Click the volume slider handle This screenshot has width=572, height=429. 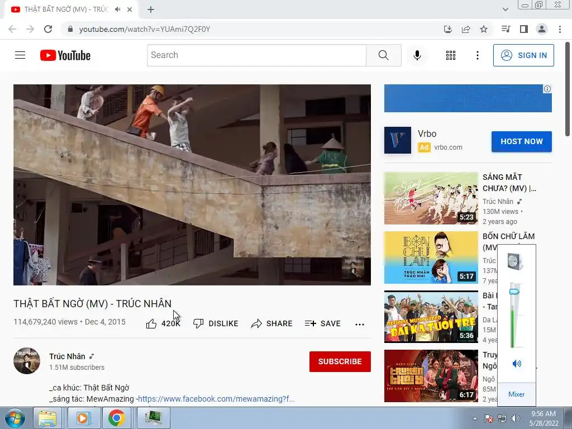(514, 292)
